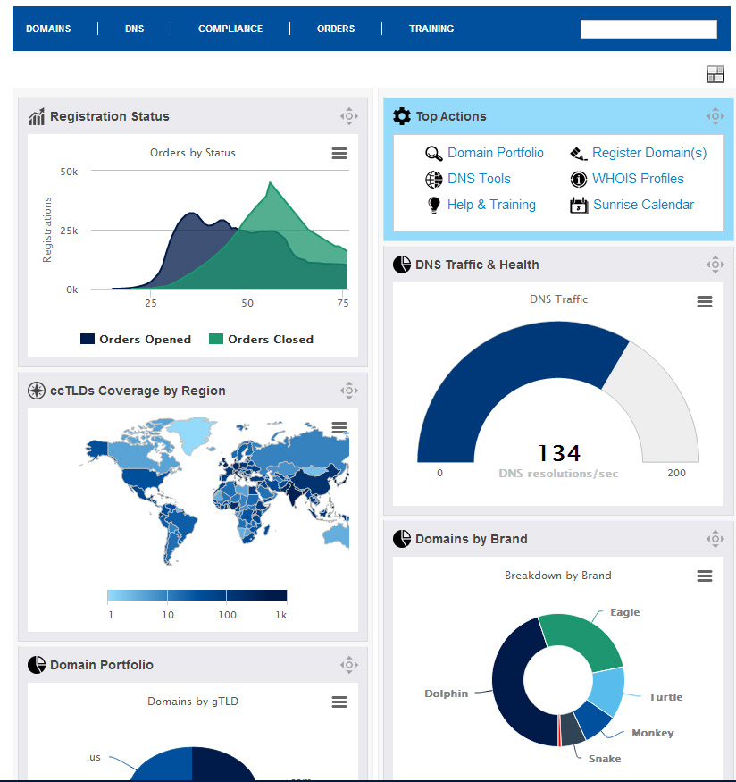Click the DNS Tools globe icon

click(433, 179)
